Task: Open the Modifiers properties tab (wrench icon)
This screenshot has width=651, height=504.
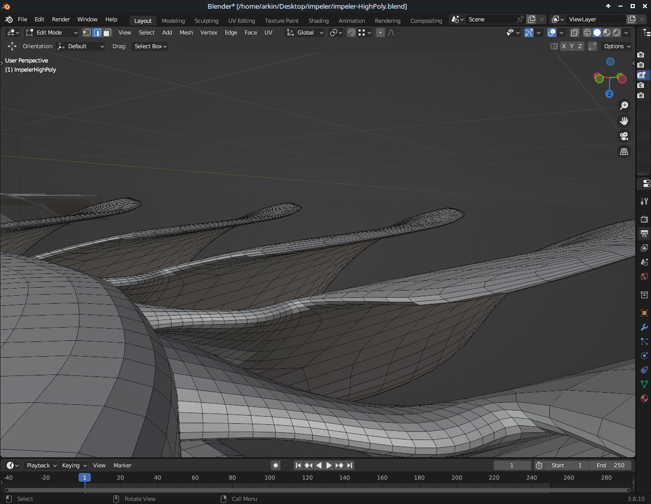Action: pyautogui.click(x=644, y=327)
